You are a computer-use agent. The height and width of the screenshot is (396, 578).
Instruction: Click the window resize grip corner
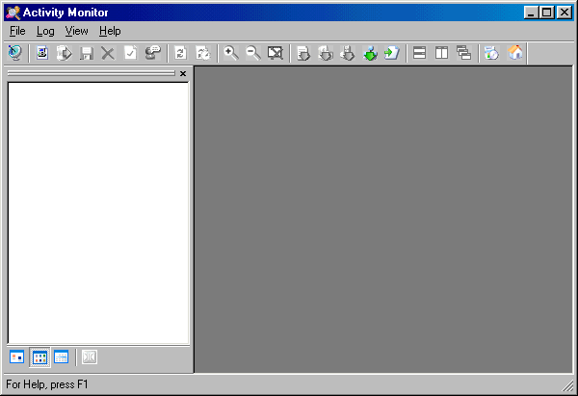(x=569, y=387)
